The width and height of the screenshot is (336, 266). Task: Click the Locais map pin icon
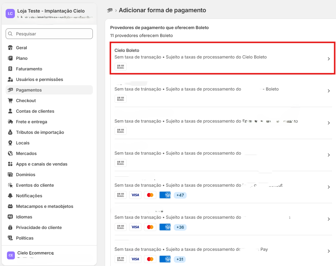coord(10,143)
